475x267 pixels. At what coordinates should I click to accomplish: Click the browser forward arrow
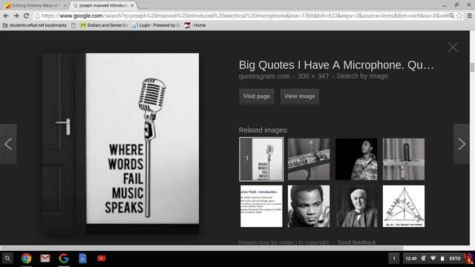tap(16, 16)
